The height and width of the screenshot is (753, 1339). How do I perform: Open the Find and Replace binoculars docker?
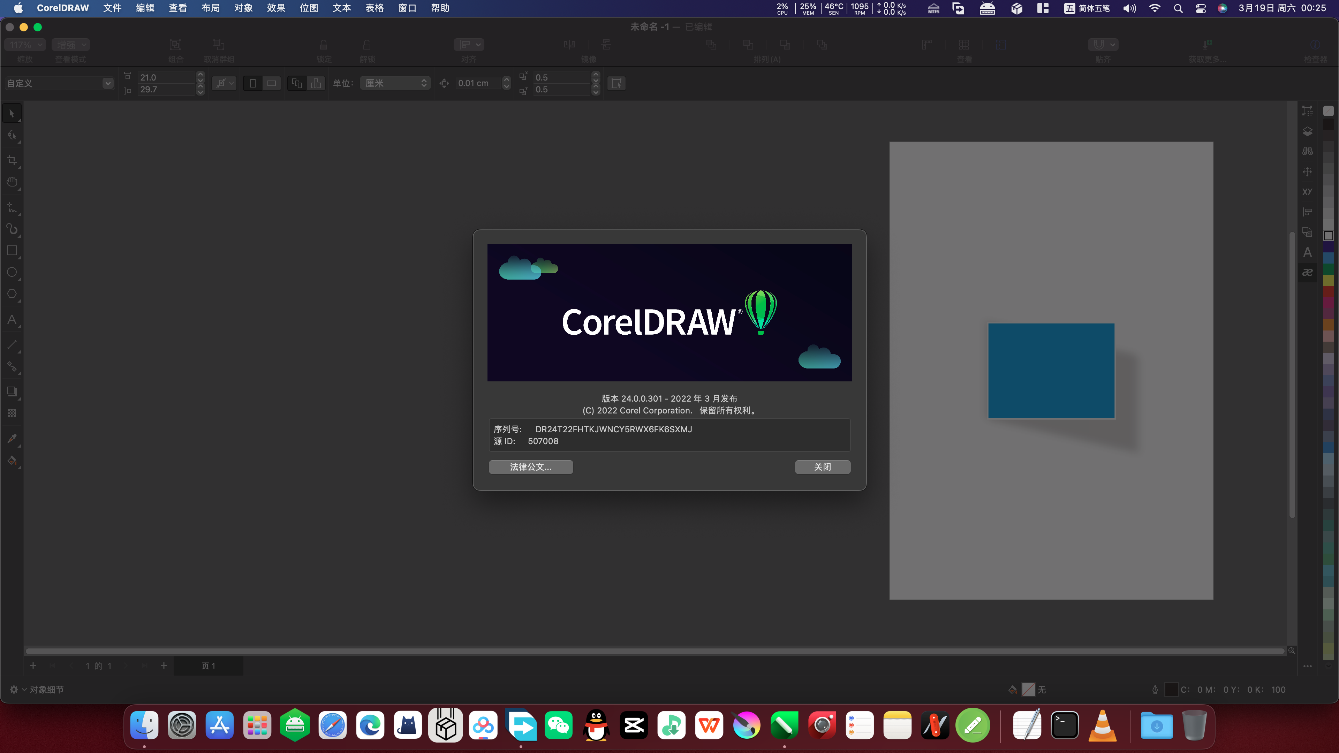1307,151
